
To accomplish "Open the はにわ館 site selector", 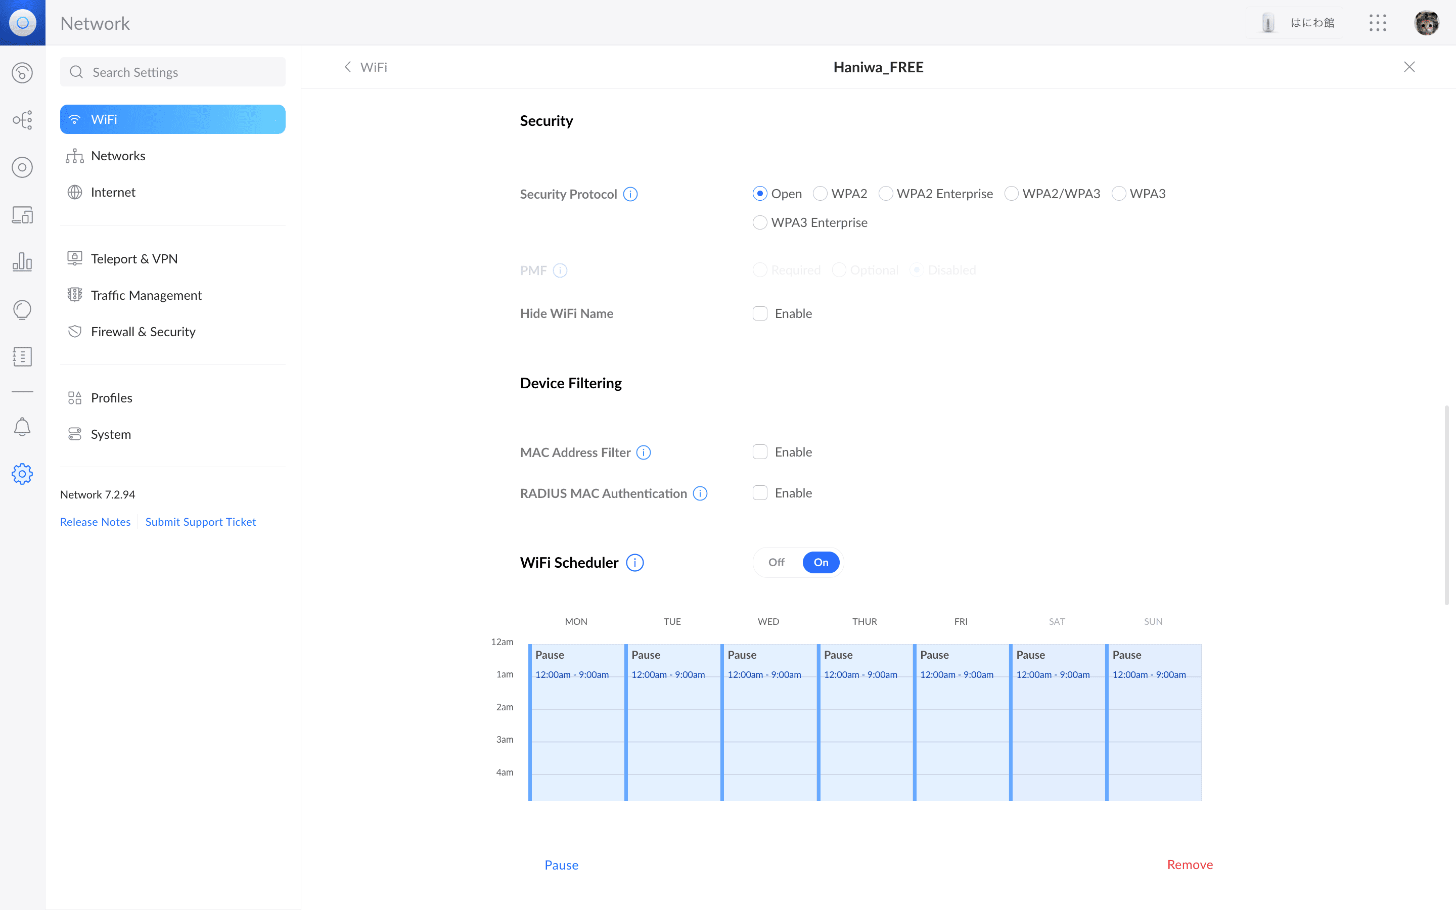I will point(1294,23).
